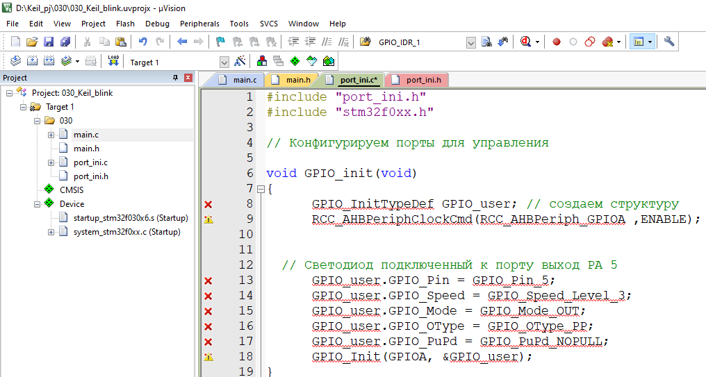The image size is (706, 377).
Task: Expand the port_ini.c tree node
Action: point(51,163)
